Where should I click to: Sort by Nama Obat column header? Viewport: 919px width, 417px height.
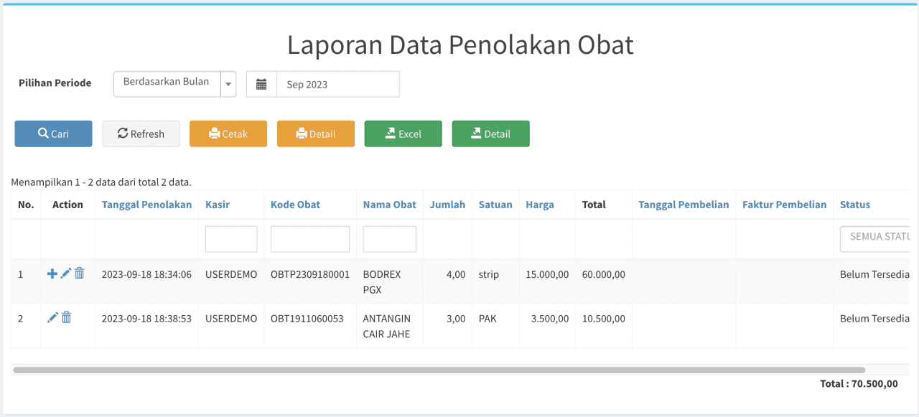point(390,205)
